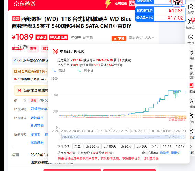195x171 pixels.
Task: Open the 首页 home icon in the sidebar
Action: click(x=191, y=7)
